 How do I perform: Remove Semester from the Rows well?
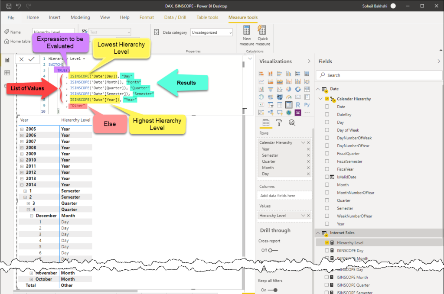[308, 155]
